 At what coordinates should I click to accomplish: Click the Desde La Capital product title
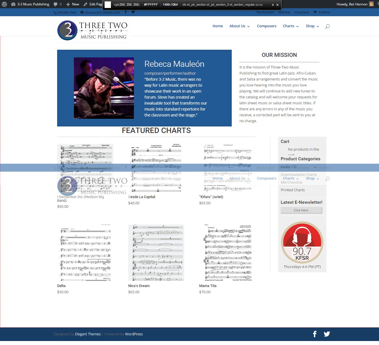click(142, 197)
